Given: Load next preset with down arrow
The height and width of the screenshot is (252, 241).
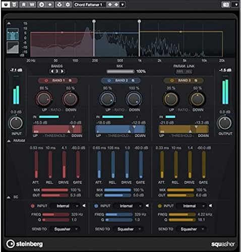Looking at the screenshot, I should point(116,5).
